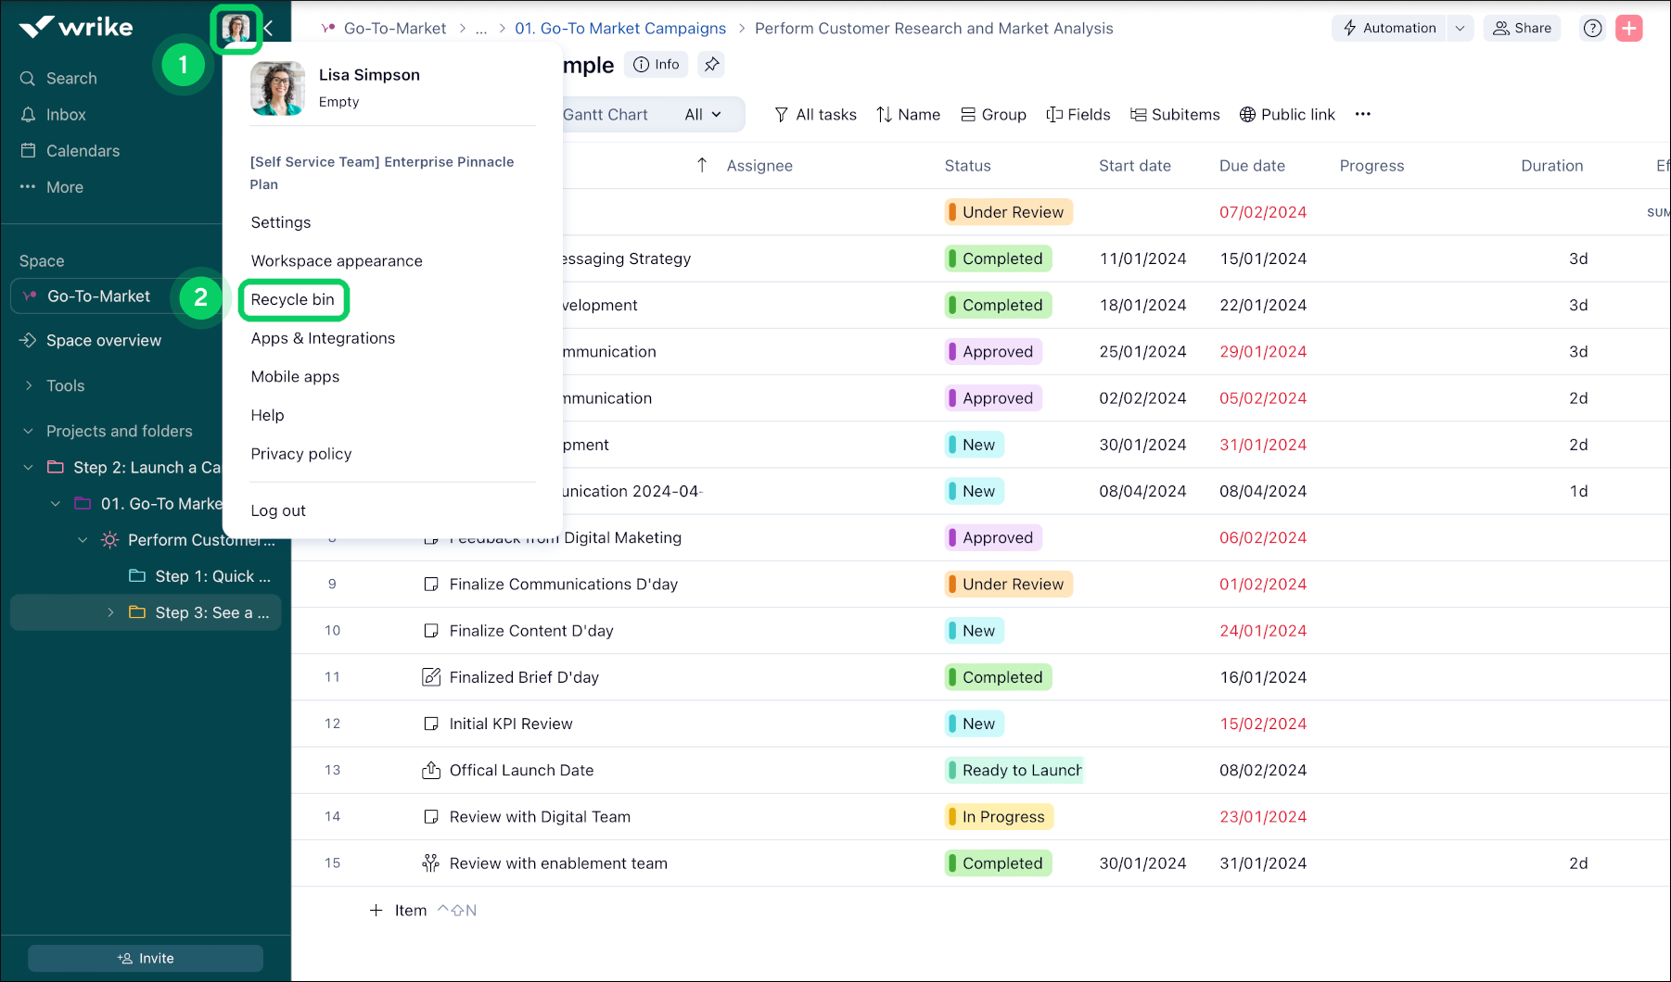
Task: Toggle Subitems display in the toolbar
Action: pyautogui.click(x=1175, y=115)
